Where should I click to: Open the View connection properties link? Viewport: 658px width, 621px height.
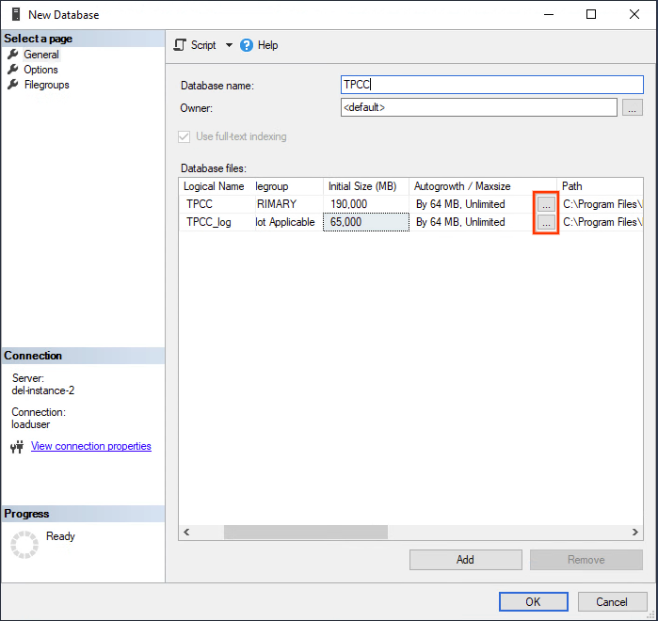pyautogui.click(x=90, y=446)
